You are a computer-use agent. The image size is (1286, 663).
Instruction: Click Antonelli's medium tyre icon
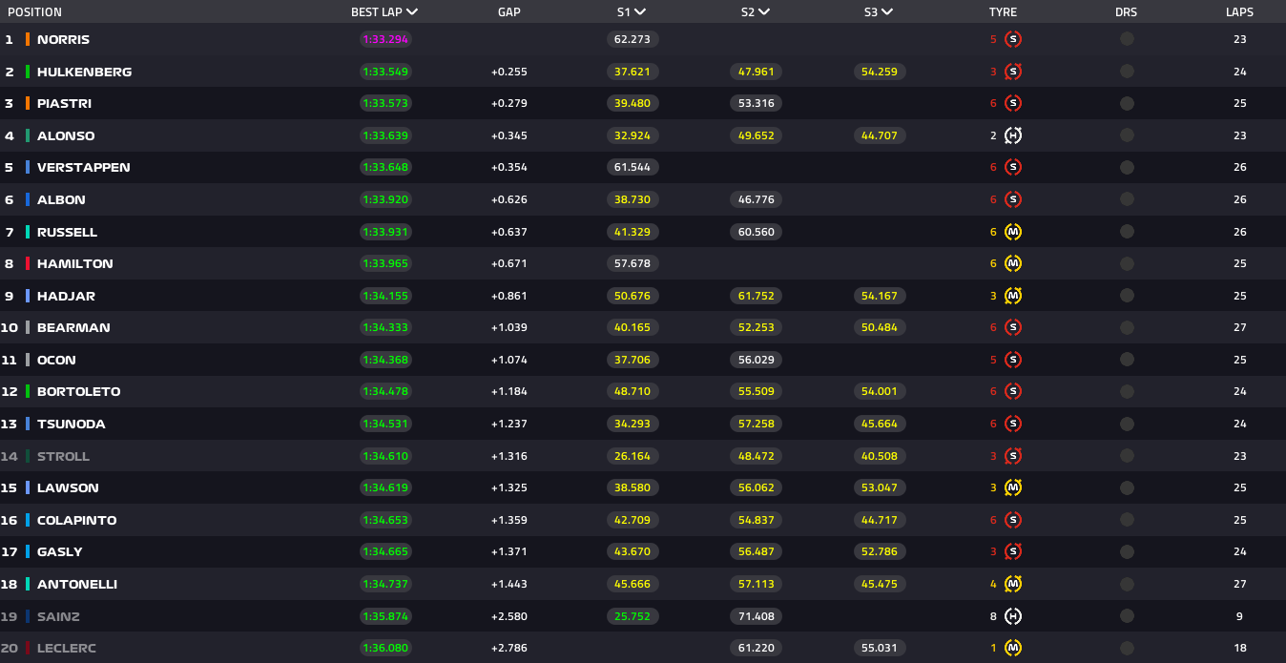pyautogui.click(x=1013, y=584)
